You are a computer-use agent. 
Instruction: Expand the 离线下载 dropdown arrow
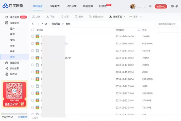point(125,17)
